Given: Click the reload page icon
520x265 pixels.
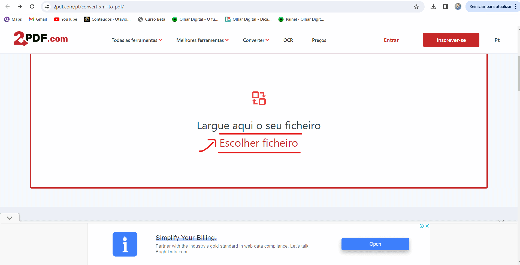Looking at the screenshot, I should [32, 7].
